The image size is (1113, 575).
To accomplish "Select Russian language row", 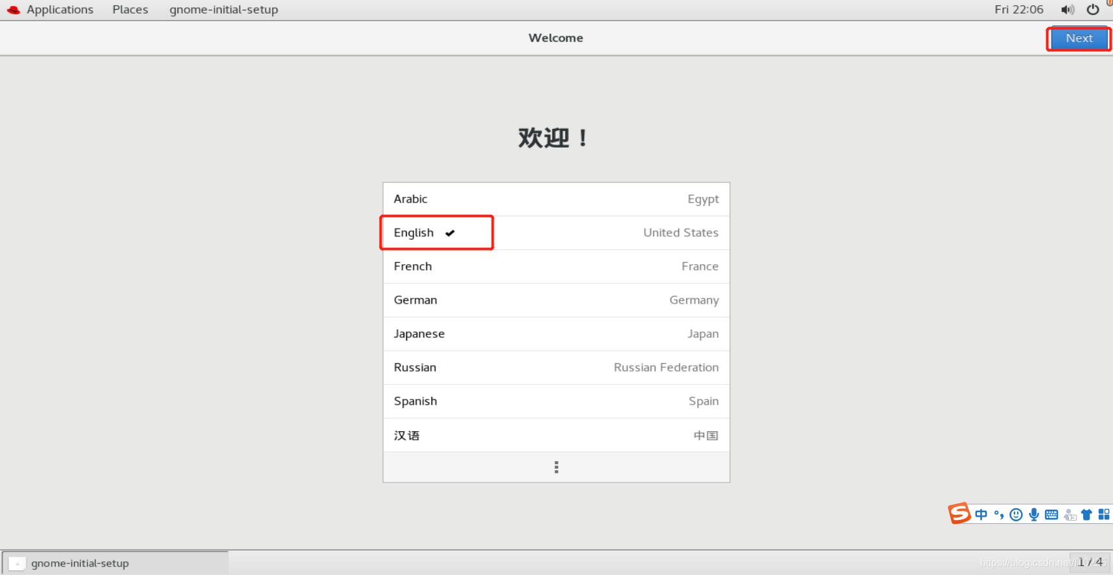I will pyautogui.click(x=556, y=368).
